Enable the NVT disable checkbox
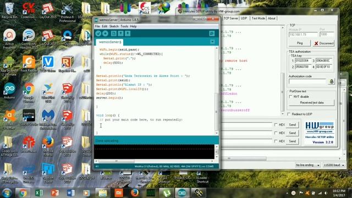 pos(291,97)
